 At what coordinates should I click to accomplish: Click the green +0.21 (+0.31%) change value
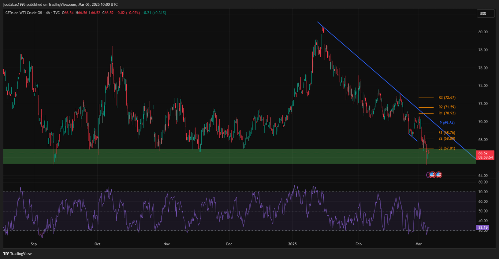click(x=154, y=13)
